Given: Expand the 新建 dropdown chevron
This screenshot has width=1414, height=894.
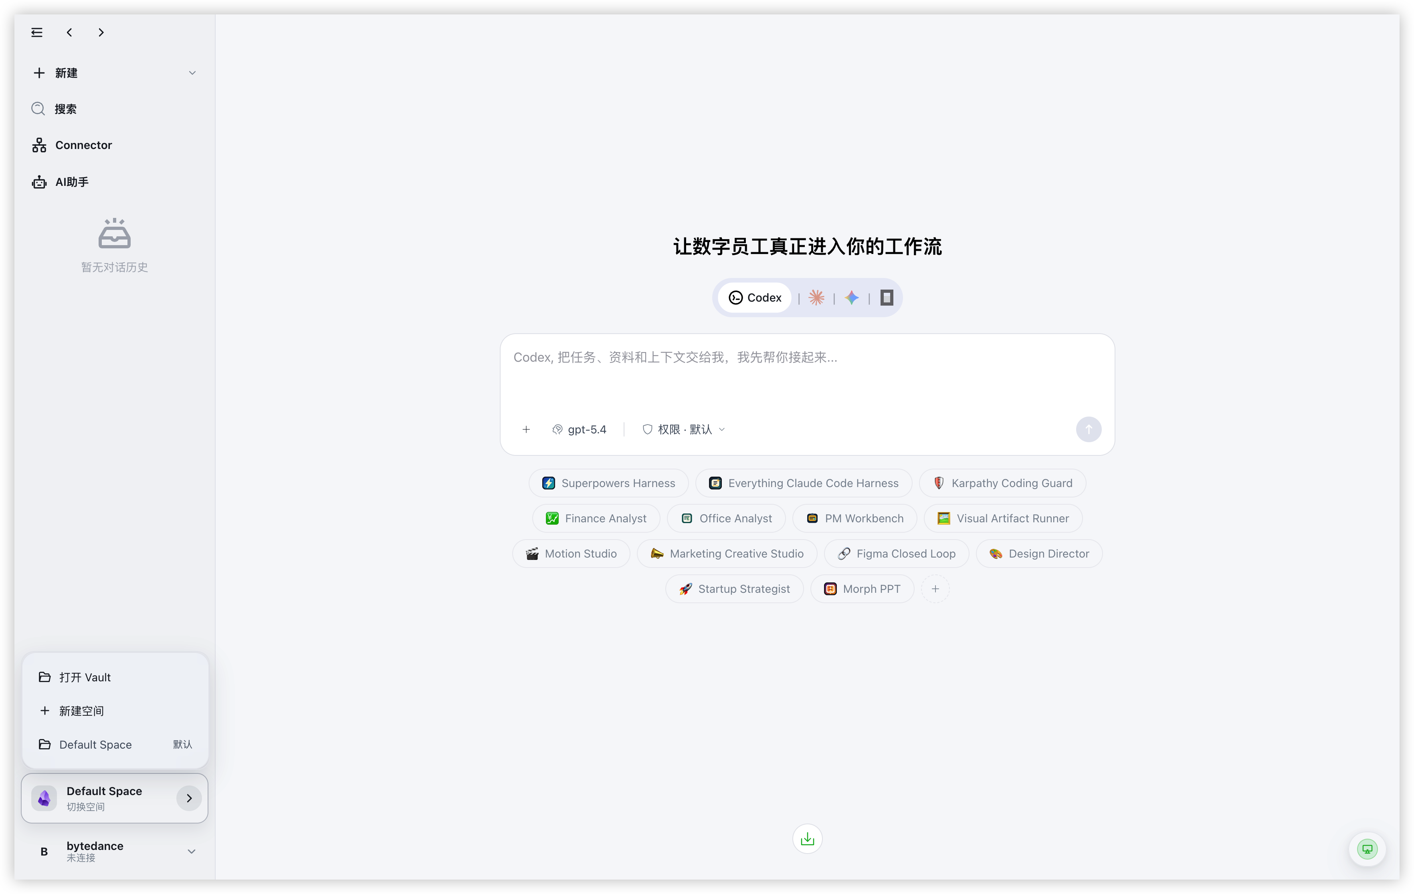Looking at the screenshot, I should coord(192,73).
